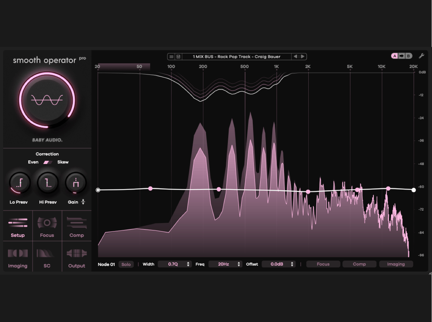Viewport: 432px width, 322px height.
Task: Click the Offset value field 0.0dB
Action: tap(279, 264)
